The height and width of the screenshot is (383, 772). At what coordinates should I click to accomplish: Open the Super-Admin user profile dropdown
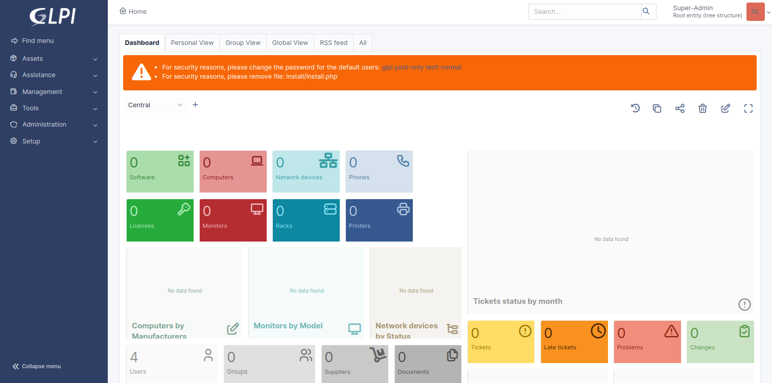coord(720,11)
